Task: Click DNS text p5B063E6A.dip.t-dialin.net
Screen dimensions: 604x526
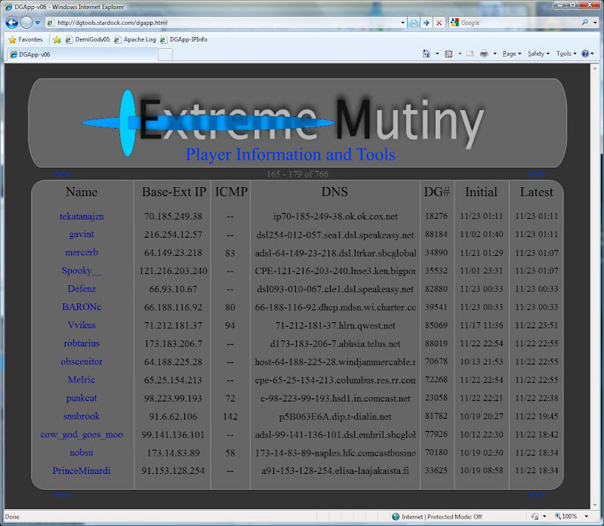Action: tap(335, 417)
